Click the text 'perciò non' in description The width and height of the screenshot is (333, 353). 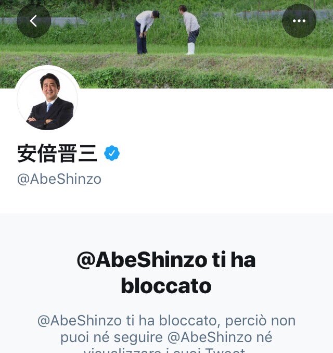point(260,321)
